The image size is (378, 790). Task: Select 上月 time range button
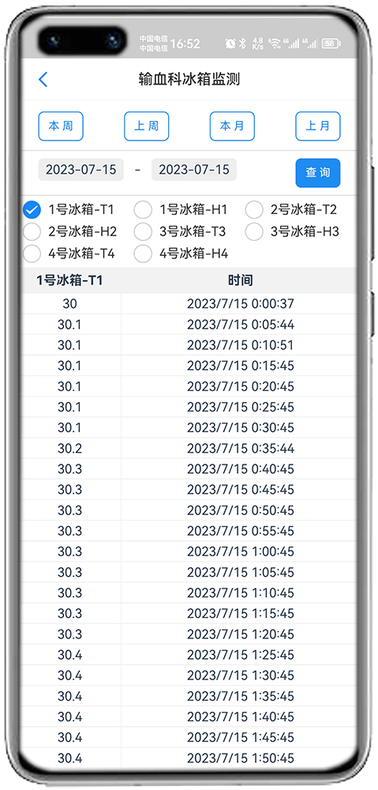[x=317, y=126]
